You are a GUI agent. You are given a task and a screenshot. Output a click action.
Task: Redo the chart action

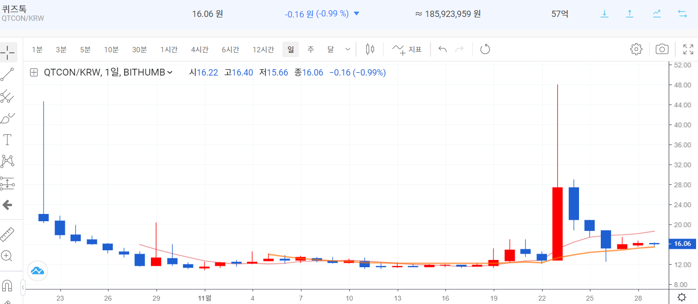point(460,49)
